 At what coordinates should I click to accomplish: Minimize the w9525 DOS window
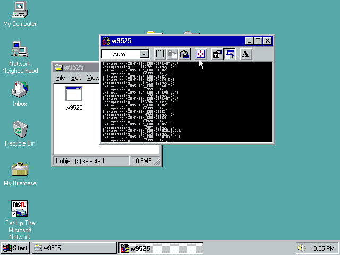(x=249, y=41)
